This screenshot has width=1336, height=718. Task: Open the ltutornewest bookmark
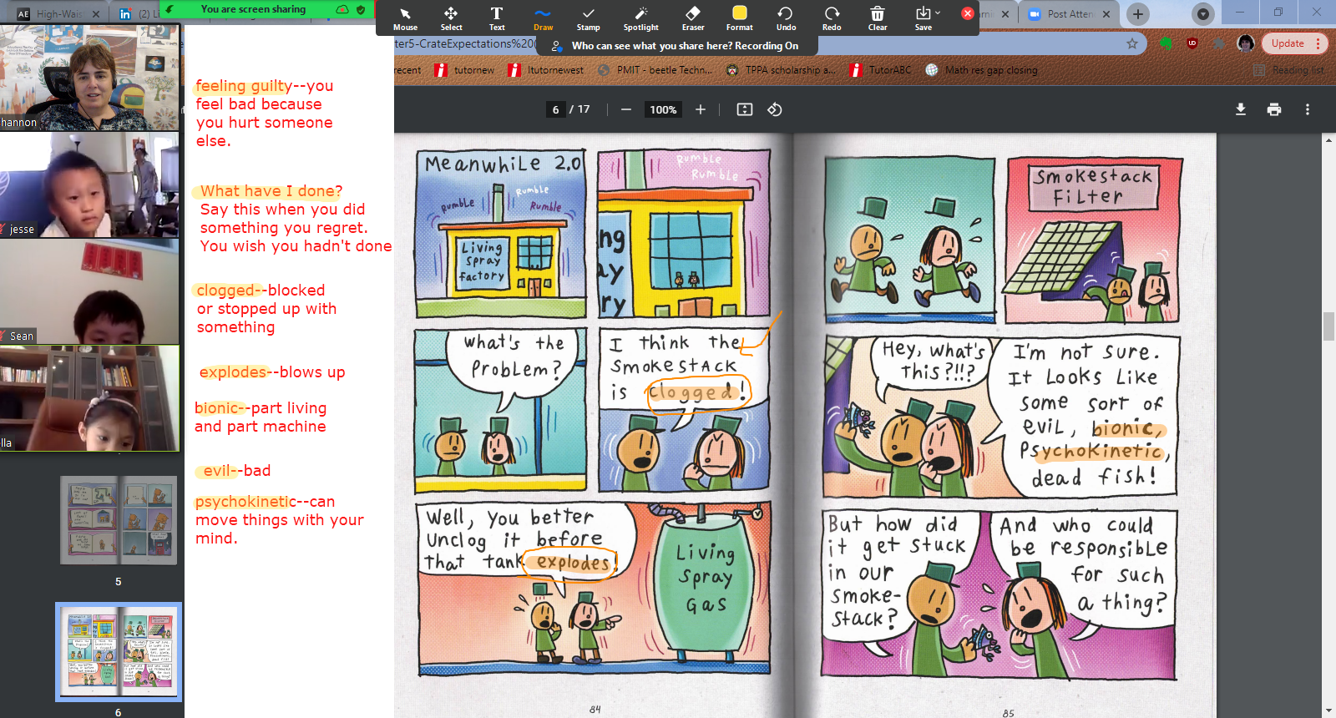point(546,70)
